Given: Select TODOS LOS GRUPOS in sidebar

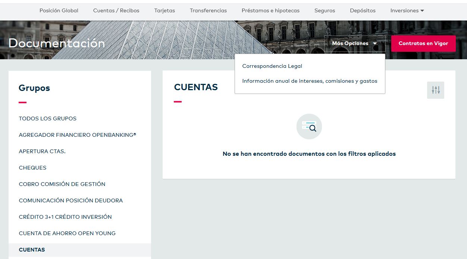Looking at the screenshot, I should [x=47, y=119].
